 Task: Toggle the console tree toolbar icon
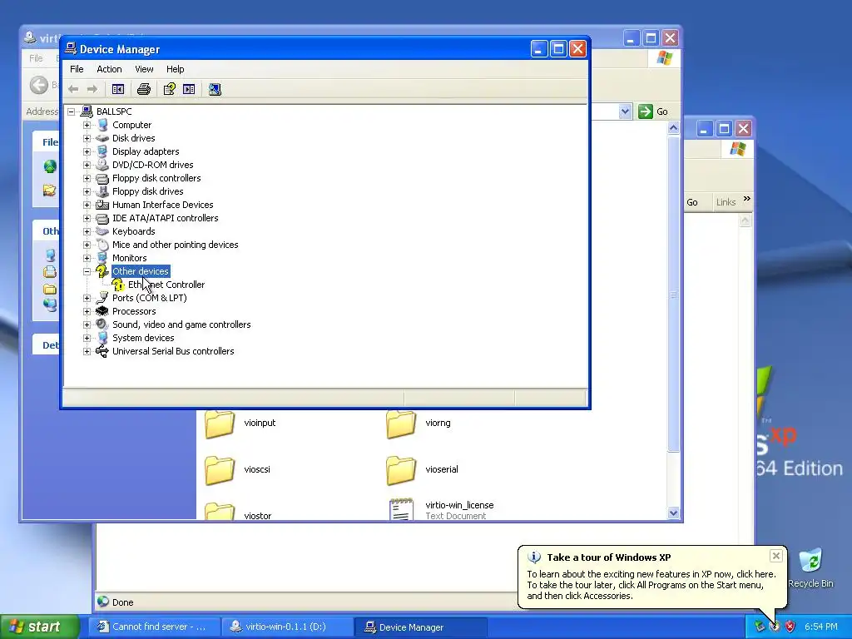pyautogui.click(x=118, y=89)
